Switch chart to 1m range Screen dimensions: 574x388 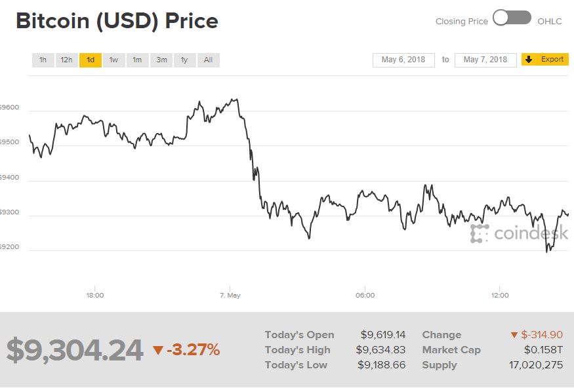tap(137, 60)
